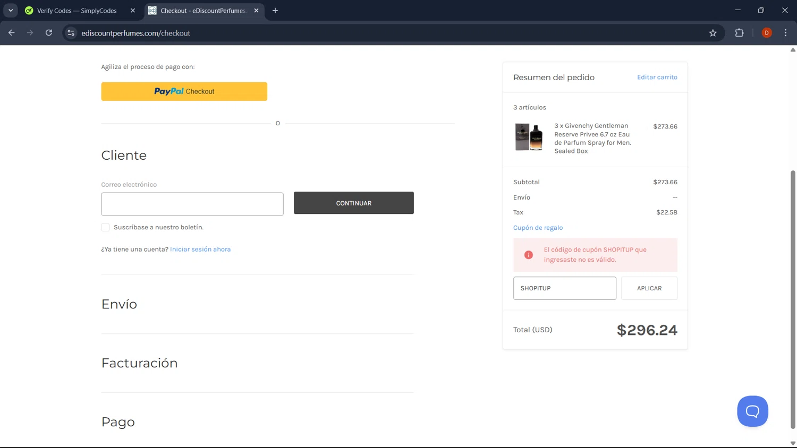The width and height of the screenshot is (797, 448).
Task: Click the Subtotal value $273.66
Action: 665,182
